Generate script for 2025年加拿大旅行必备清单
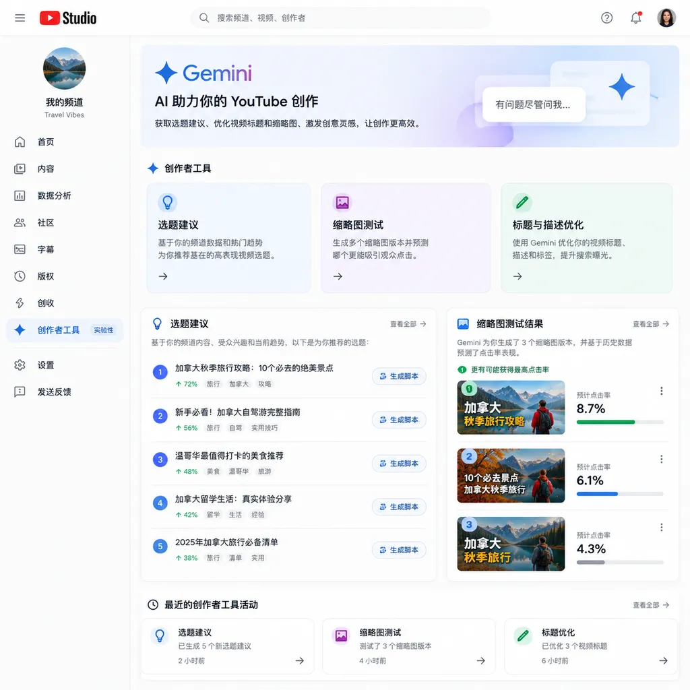 click(399, 550)
